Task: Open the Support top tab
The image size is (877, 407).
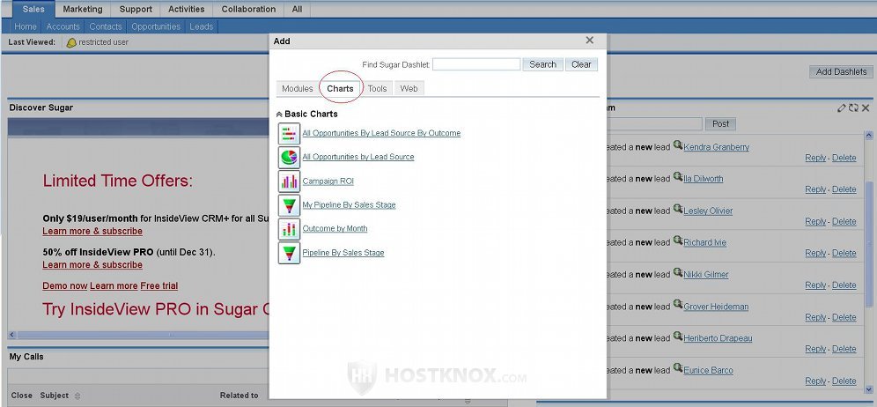Action: pos(136,9)
